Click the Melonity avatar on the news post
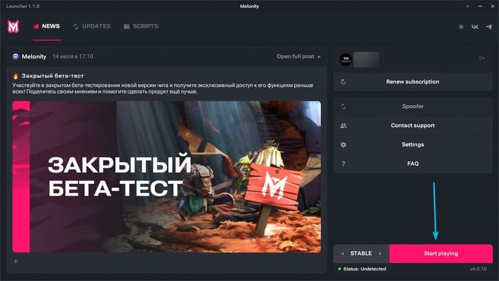This screenshot has width=499, height=281. (15, 56)
